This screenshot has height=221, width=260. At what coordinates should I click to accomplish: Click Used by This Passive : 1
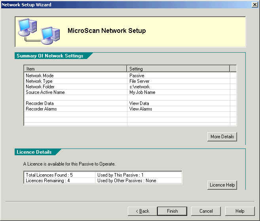coord(120,175)
